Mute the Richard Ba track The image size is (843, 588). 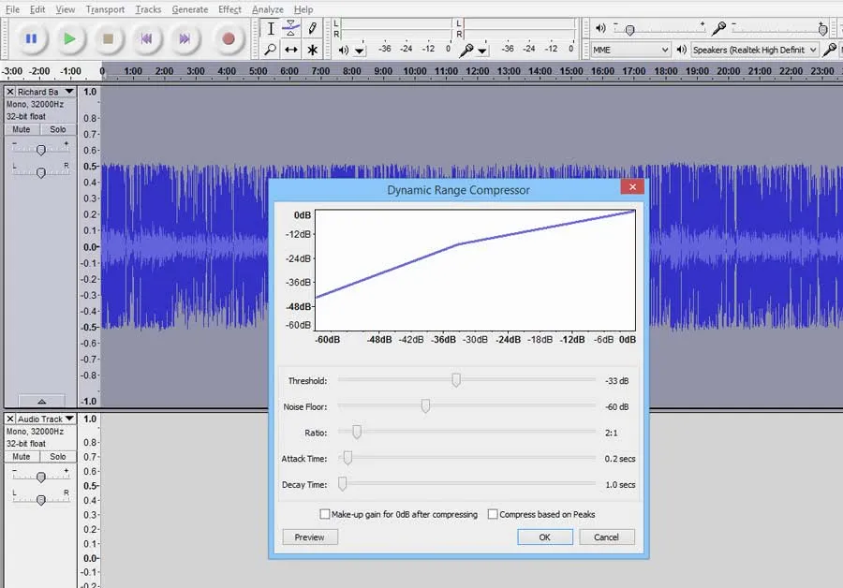pos(20,129)
